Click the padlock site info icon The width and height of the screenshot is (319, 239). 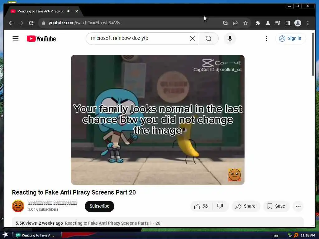pos(43,23)
